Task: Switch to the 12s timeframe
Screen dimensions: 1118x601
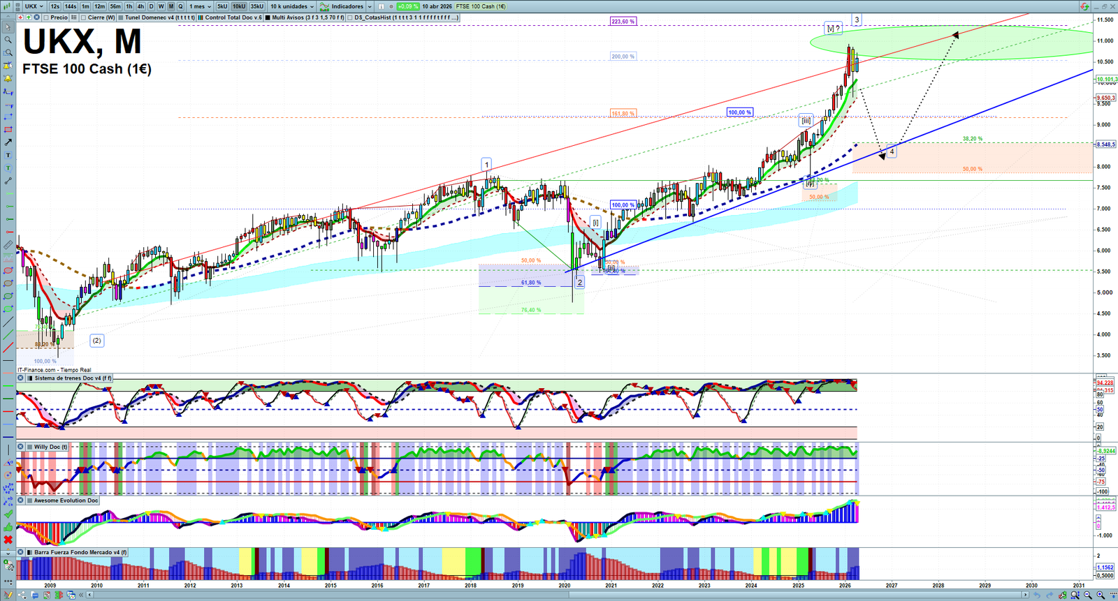Action: click(x=55, y=6)
